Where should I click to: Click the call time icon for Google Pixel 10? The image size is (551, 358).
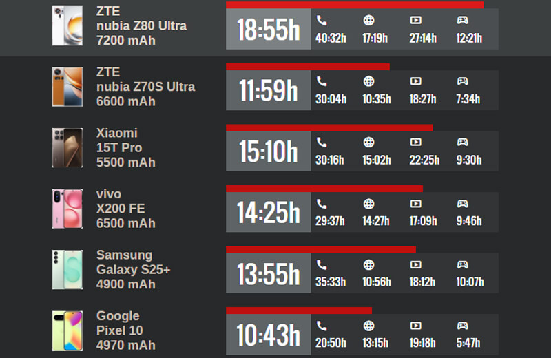322,326
